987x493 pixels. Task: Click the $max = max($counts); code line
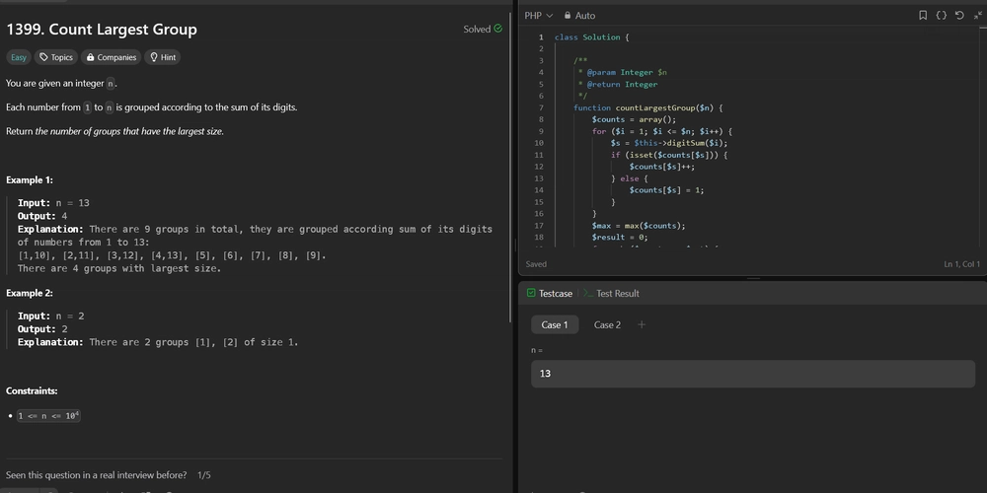[x=639, y=225]
